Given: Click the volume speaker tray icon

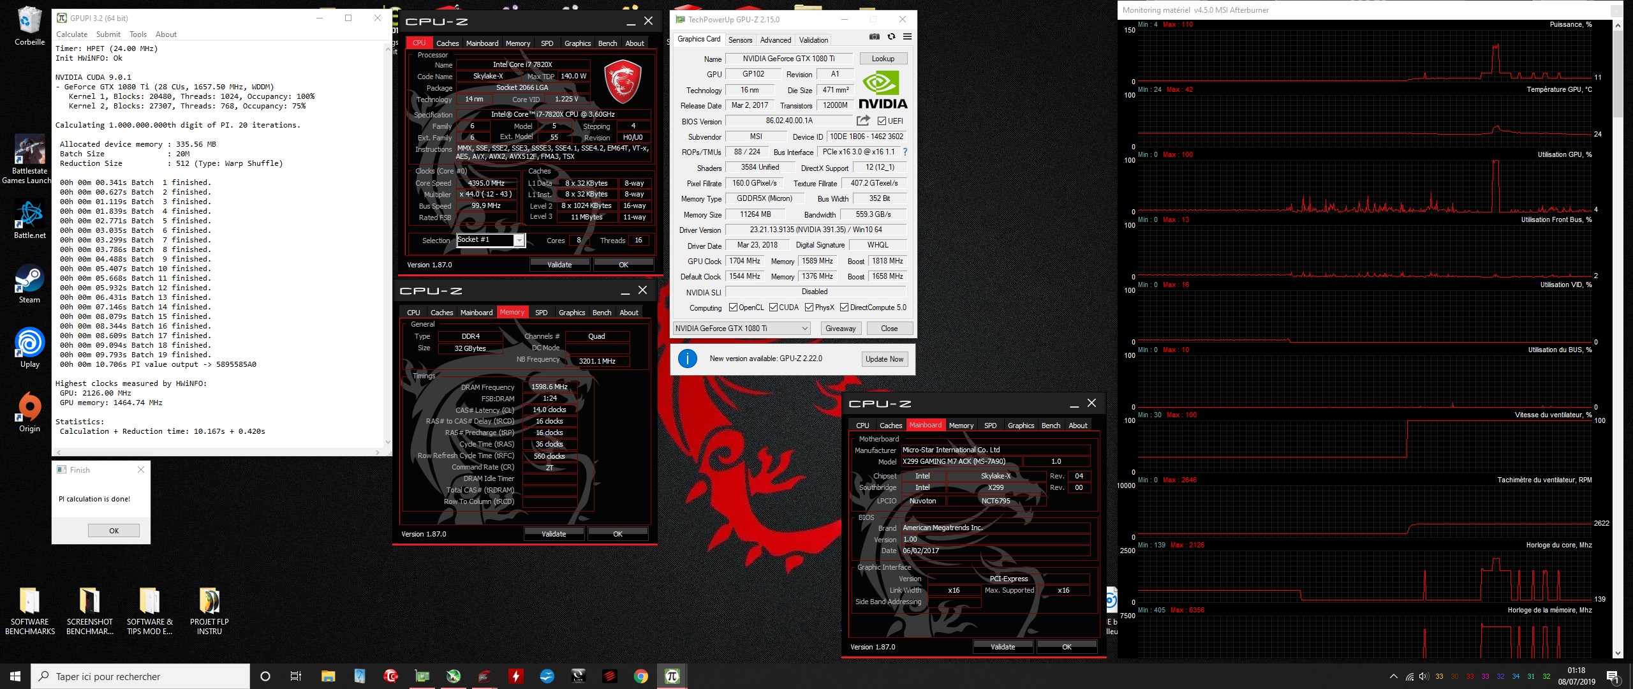Looking at the screenshot, I should click(x=1424, y=676).
